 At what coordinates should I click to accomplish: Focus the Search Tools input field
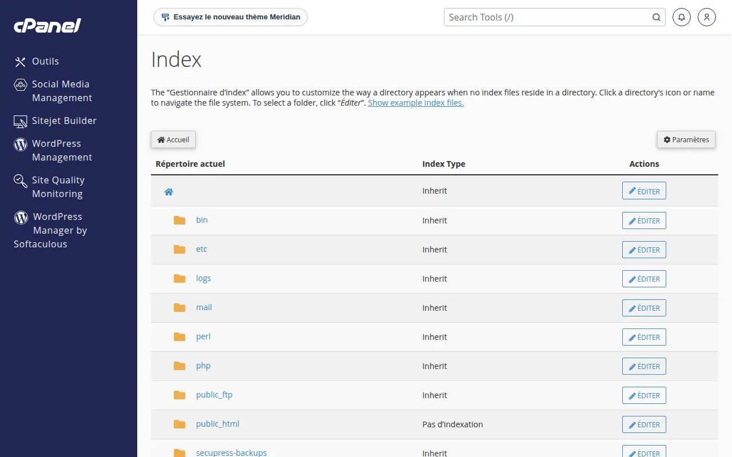549,17
